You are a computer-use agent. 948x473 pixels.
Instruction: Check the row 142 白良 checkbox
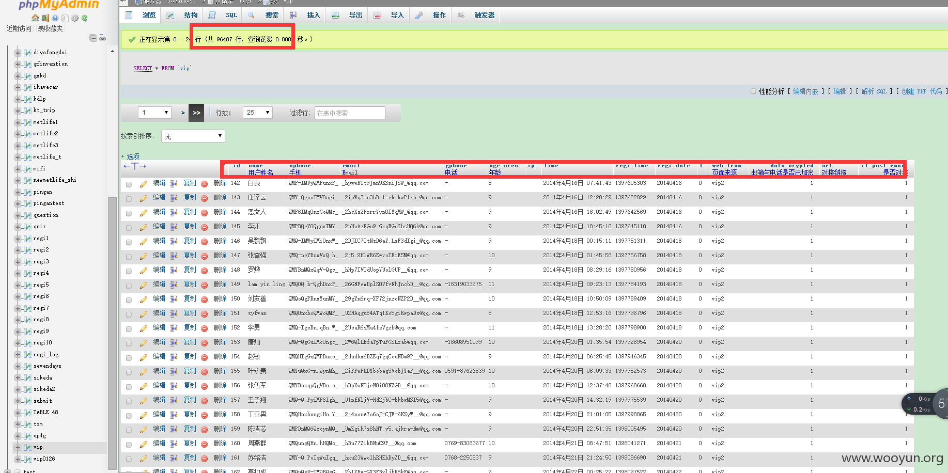coord(129,184)
